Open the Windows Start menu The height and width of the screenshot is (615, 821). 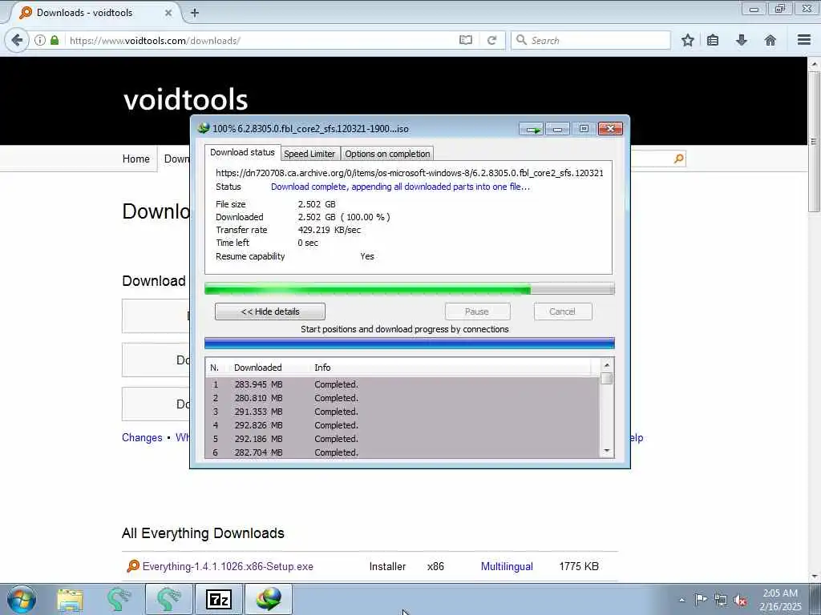pos(22,599)
